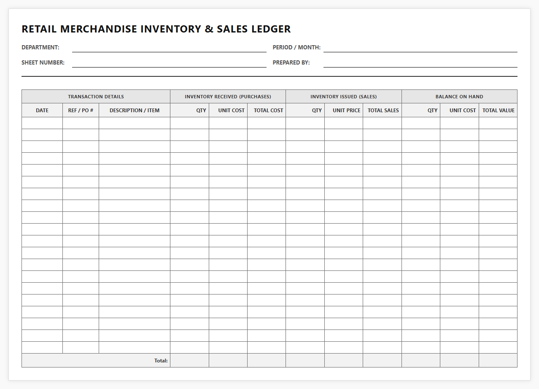Click the Total: row label
The image size is (539, 389).
point(161,361)
